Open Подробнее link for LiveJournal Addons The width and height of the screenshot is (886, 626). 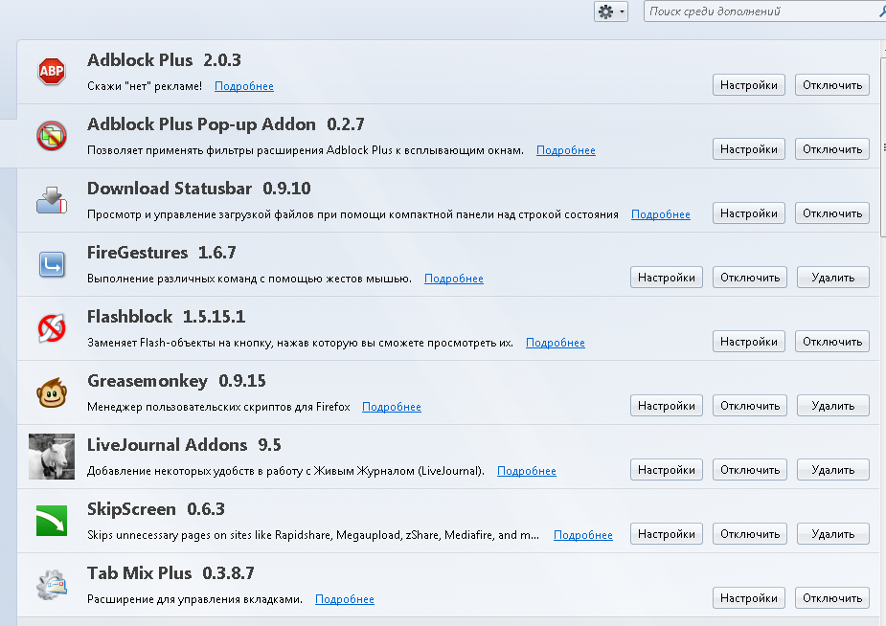coord(527,471)
